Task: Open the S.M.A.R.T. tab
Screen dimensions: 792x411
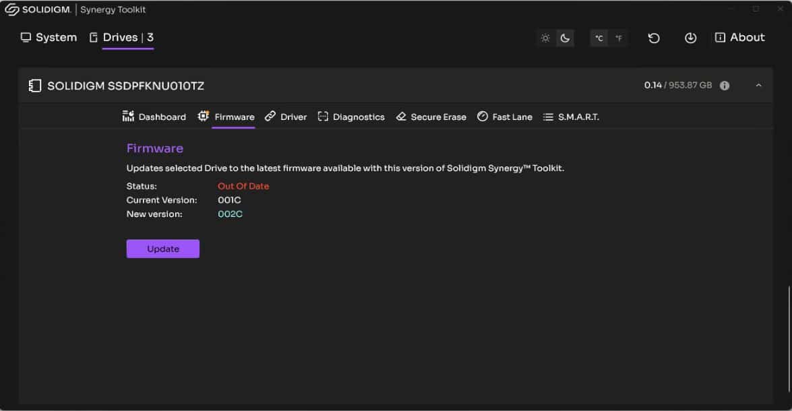Action: click(x=571, y=117)
